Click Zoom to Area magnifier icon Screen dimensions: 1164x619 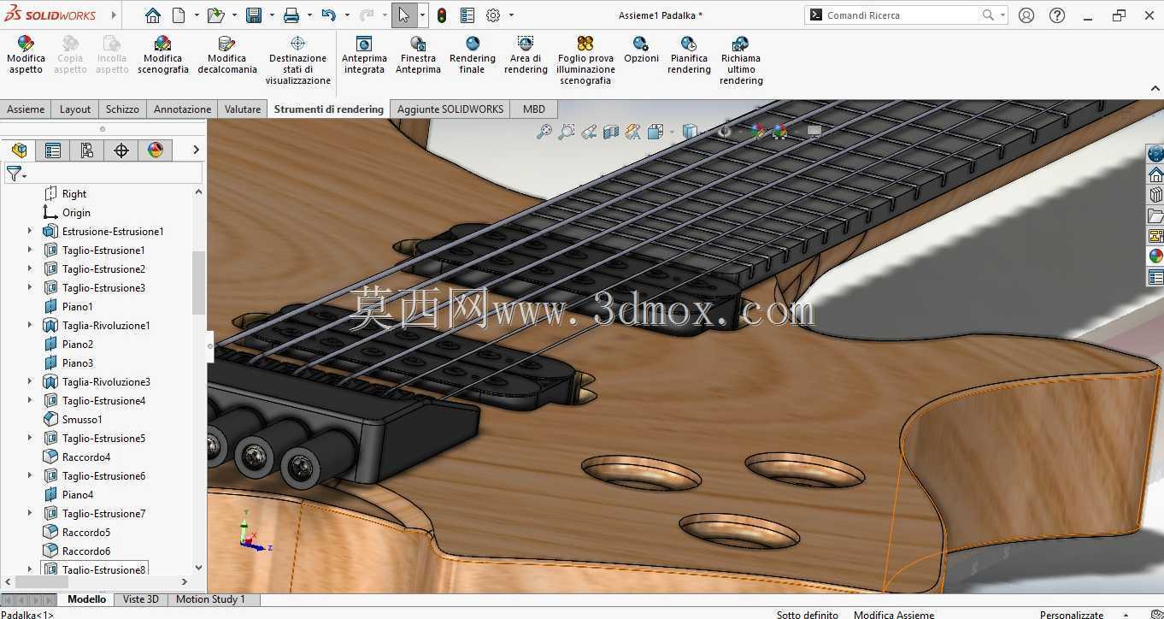point(566,132)
